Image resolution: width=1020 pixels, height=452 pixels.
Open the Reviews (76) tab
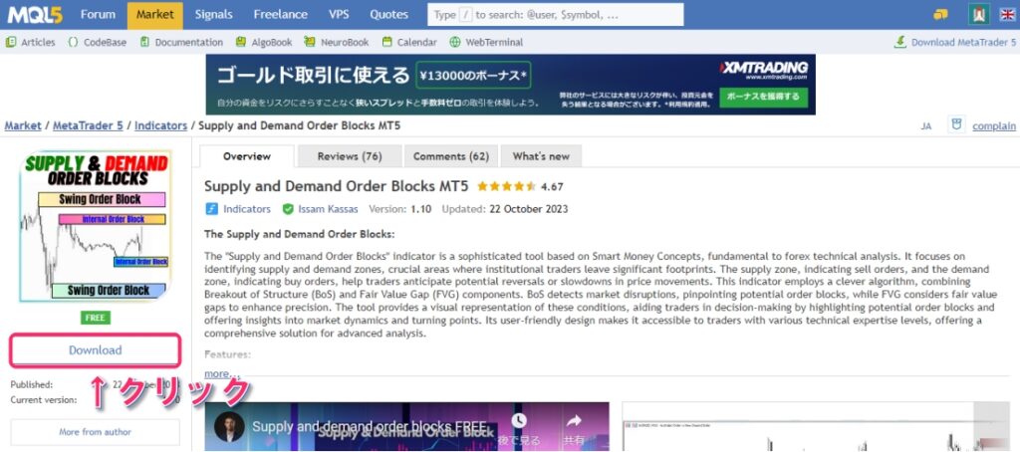(x=350, y=156)
